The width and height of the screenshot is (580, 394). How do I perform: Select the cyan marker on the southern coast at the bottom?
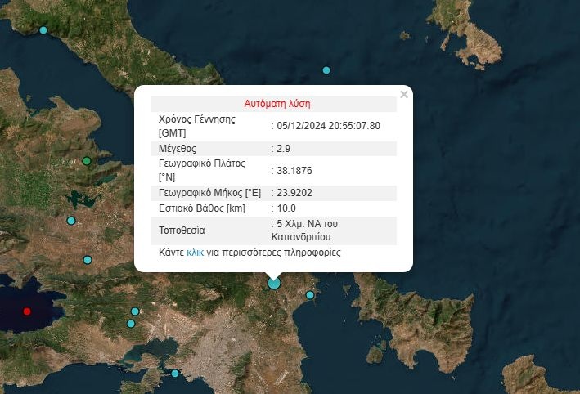click(x=175, y=374)
